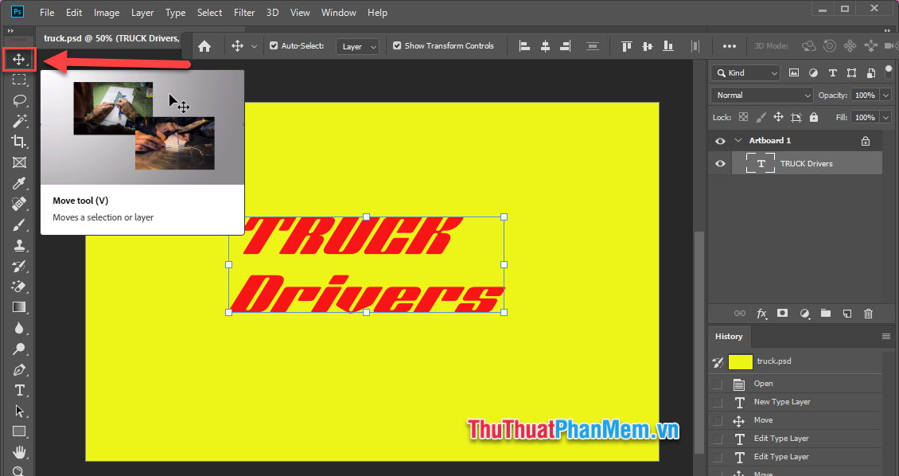Open the Normal blending mode dropdown

tap(761, 95)
